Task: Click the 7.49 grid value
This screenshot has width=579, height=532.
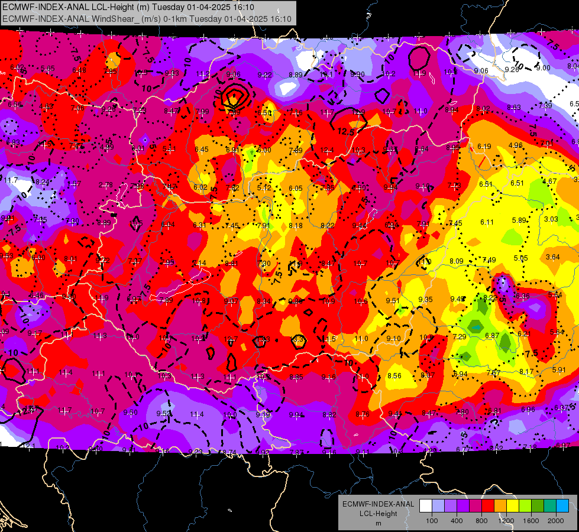Action: [x=489, y=260]
